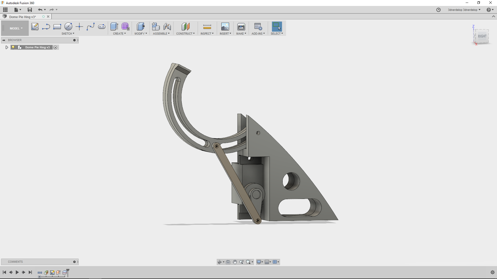The width and height of the screenshot is (497, 279).
Task: Step the timeline back one feature
Action: click(11, 272)
